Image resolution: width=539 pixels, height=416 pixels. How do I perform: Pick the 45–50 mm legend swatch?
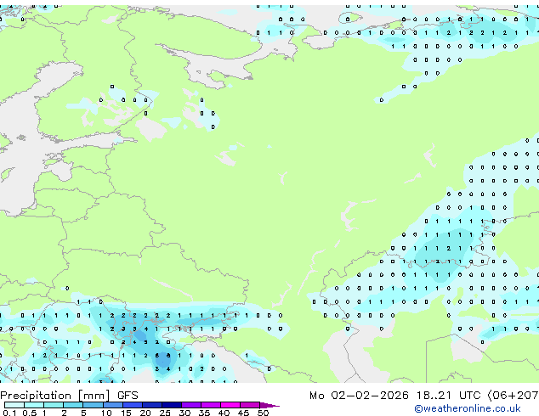(x=250, y=405)
